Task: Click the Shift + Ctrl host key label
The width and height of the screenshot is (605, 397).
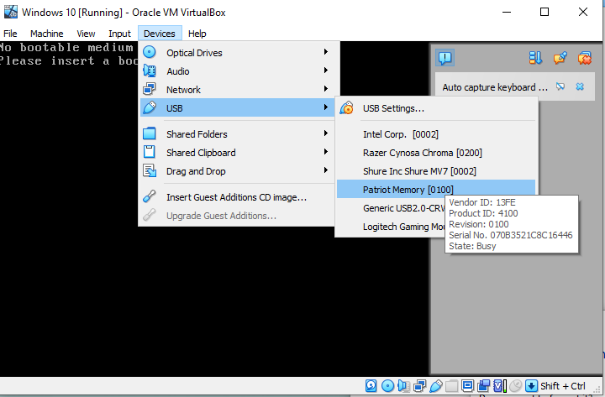Action: pyautogui.click(x=562, y=386)
